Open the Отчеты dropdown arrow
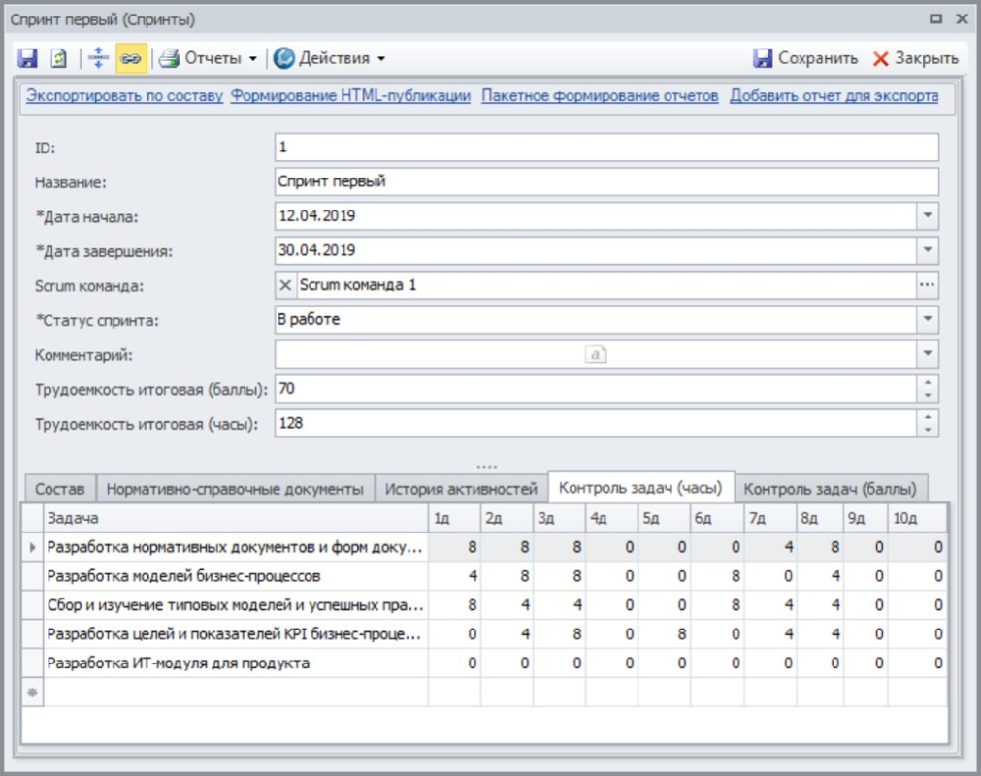This screenshot has width=981, height=776. tap(252, 59)
